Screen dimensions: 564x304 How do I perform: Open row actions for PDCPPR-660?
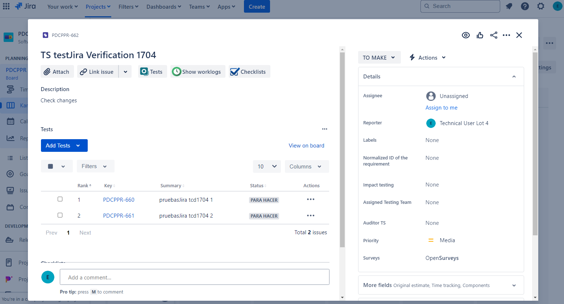[311, 200]
